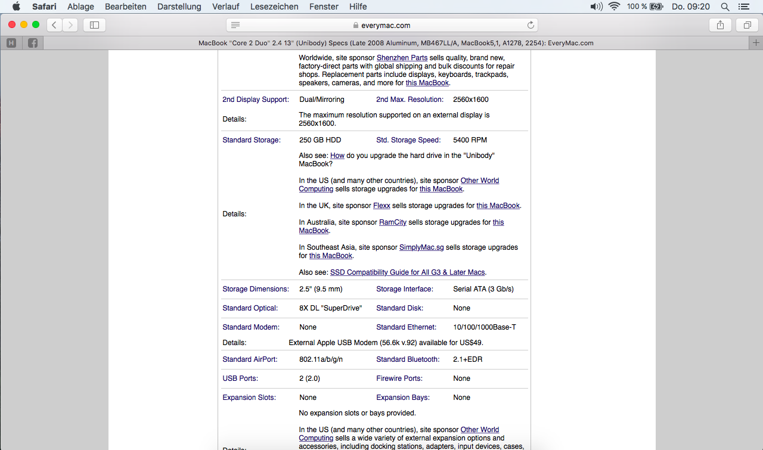
Task: Click the "10/100/1000Base-T" value
Action: point(485,327)
